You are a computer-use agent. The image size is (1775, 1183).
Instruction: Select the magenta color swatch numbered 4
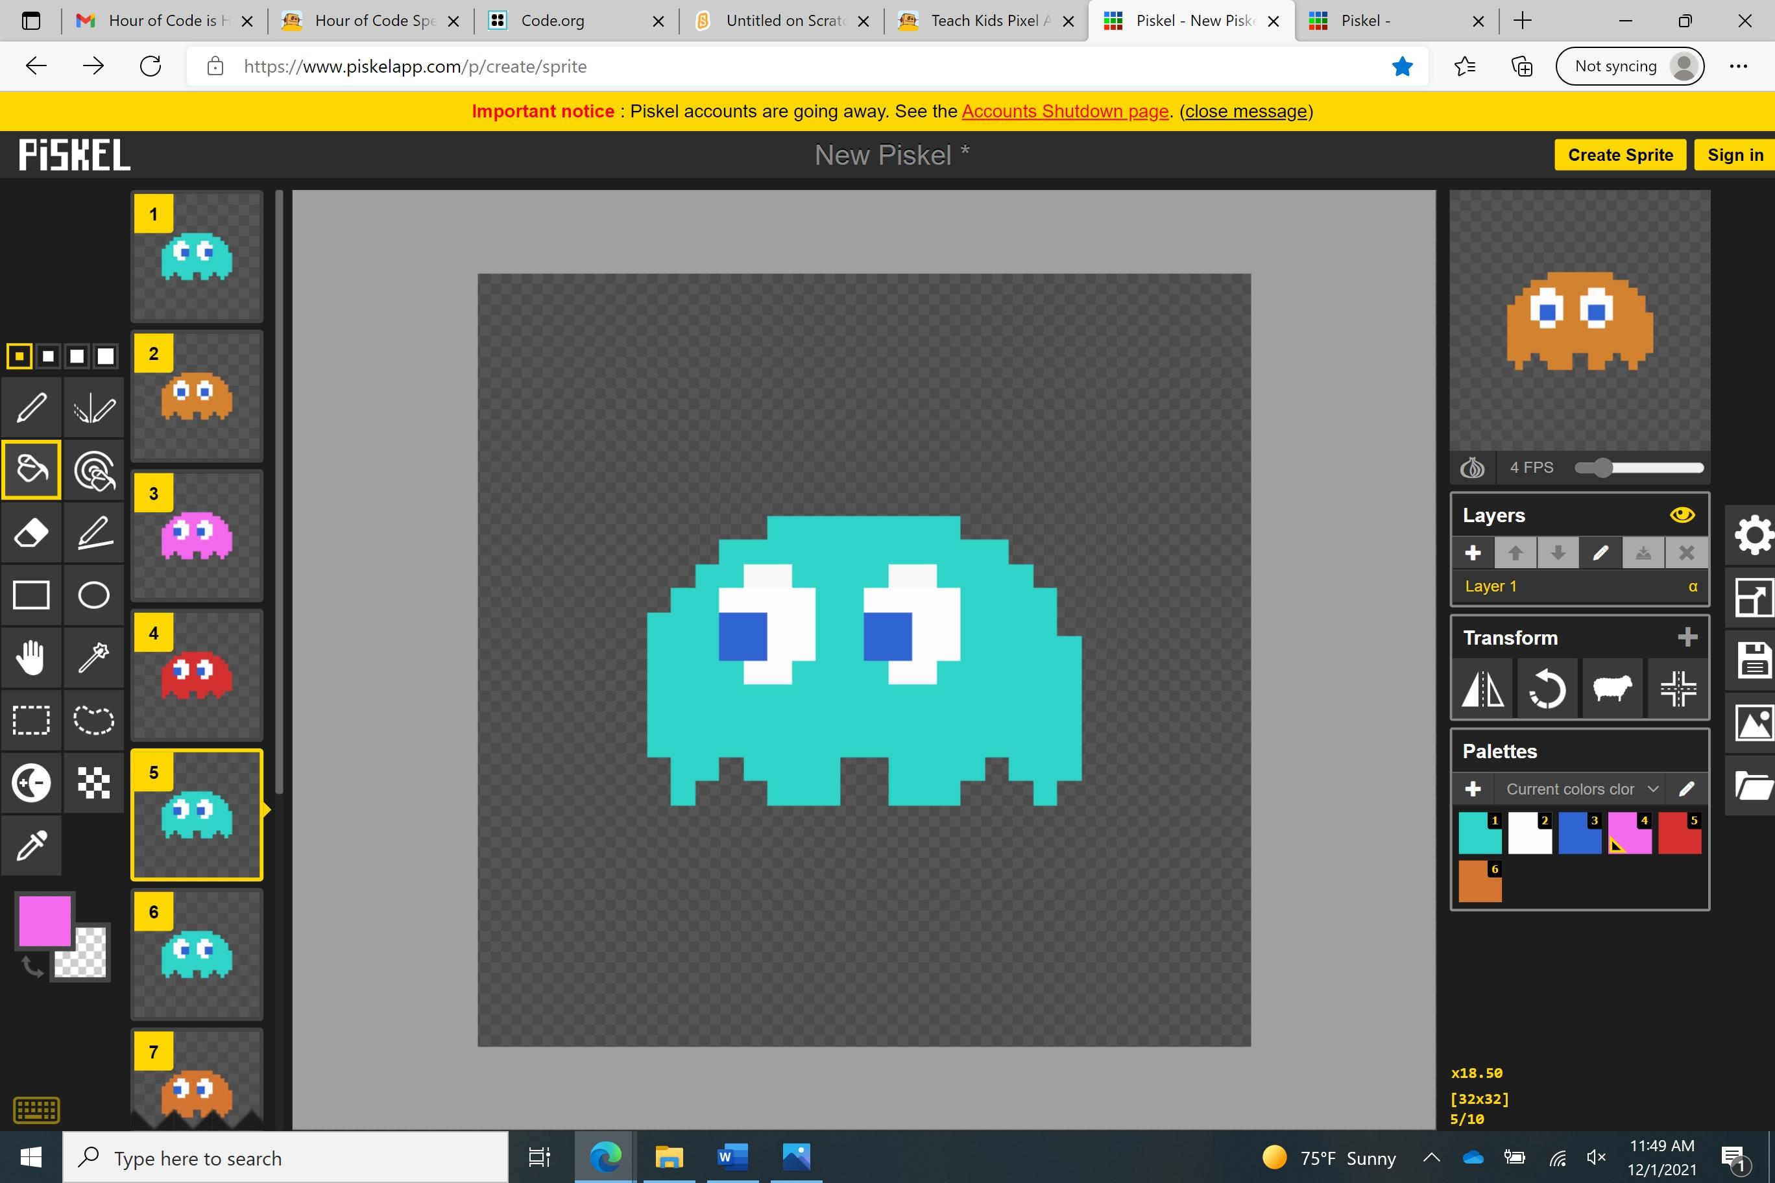1630,833
